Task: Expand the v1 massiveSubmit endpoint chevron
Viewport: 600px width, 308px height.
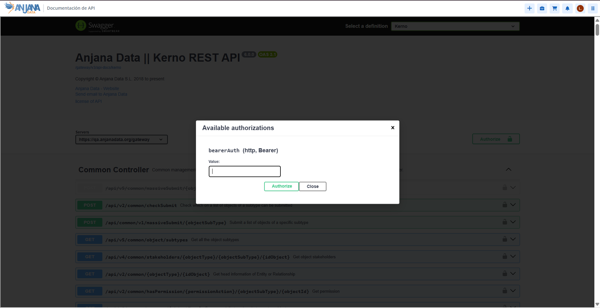Action: [513, 222]
